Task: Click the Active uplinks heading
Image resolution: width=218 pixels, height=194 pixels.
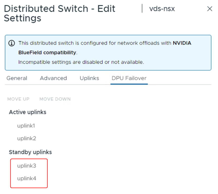Action: (28, 112)
